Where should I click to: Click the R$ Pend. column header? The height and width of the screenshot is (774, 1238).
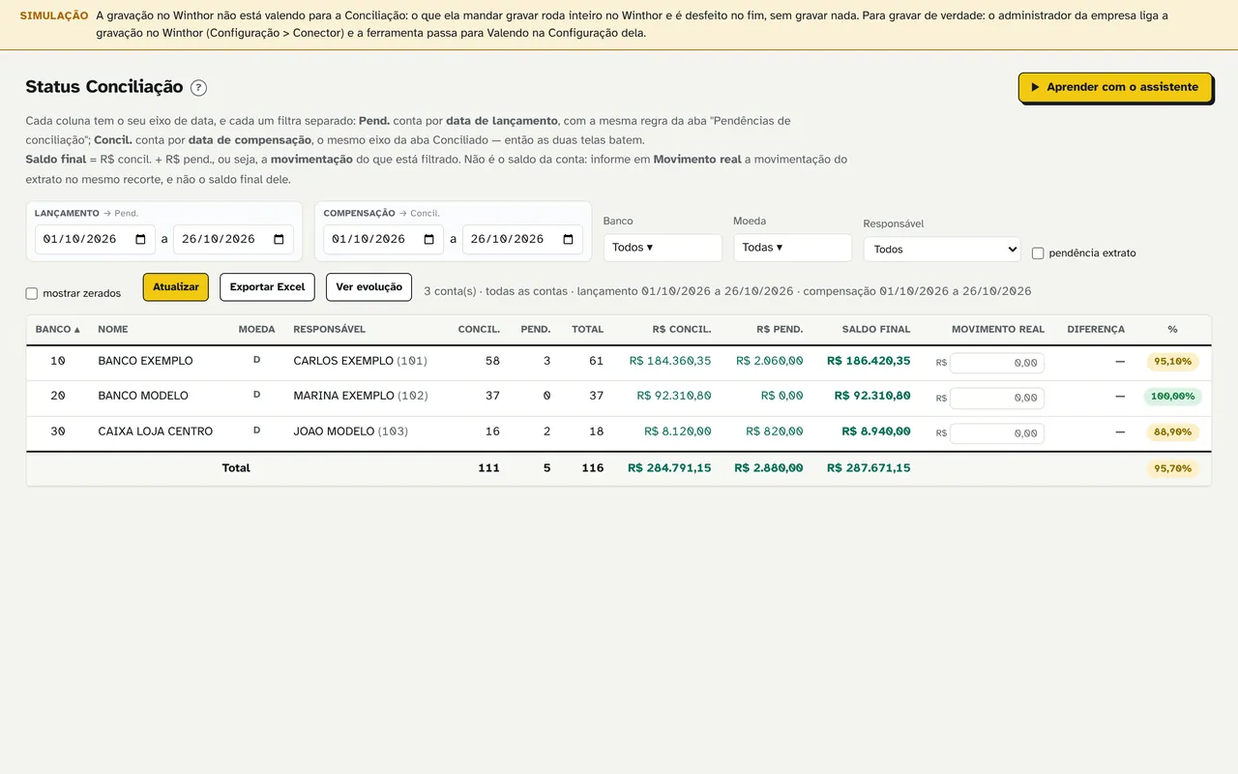pos(780,329)
